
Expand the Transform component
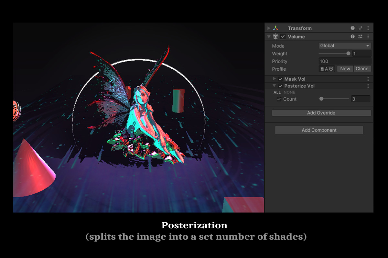268,28
